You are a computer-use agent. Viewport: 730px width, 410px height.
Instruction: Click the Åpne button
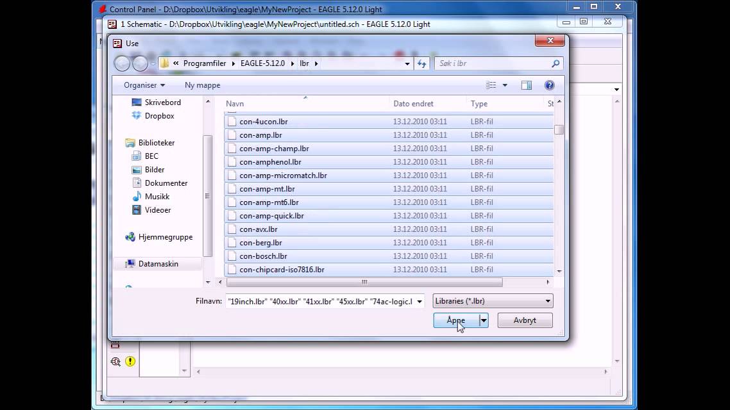pyautogui.click(x=456, y=320)
